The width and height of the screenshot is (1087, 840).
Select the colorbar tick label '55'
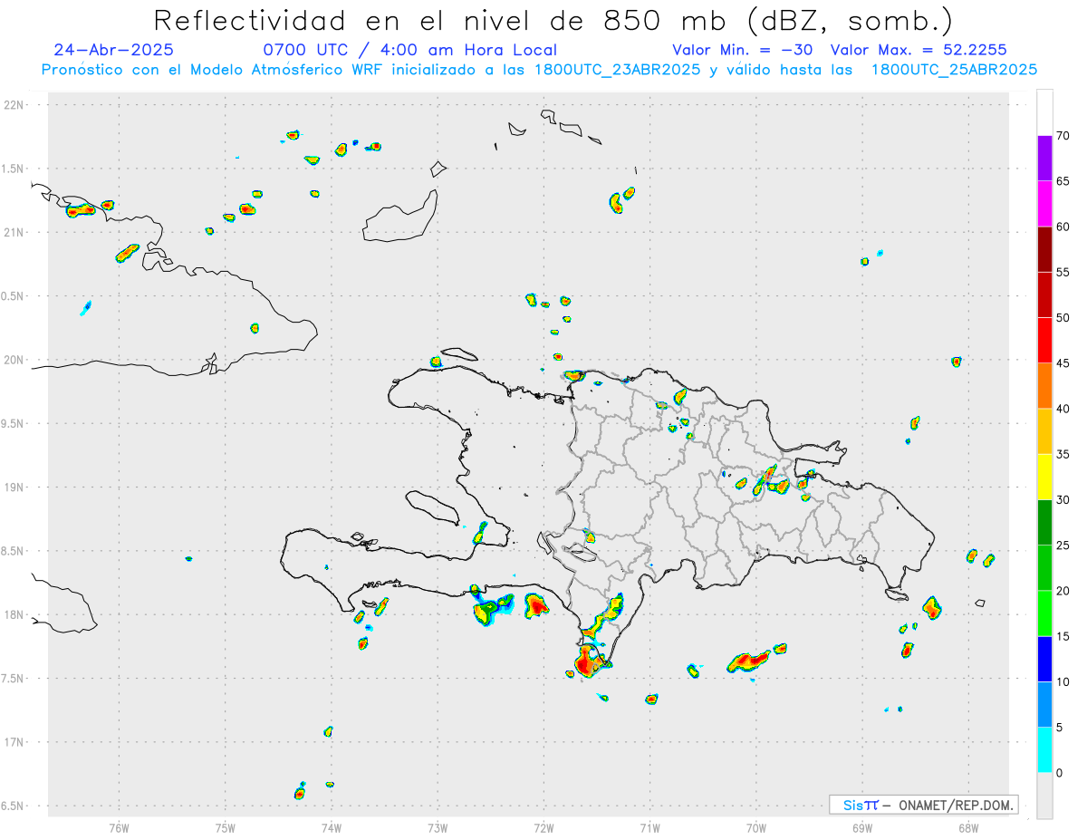pyautogui.click(x=1063, y=273)
